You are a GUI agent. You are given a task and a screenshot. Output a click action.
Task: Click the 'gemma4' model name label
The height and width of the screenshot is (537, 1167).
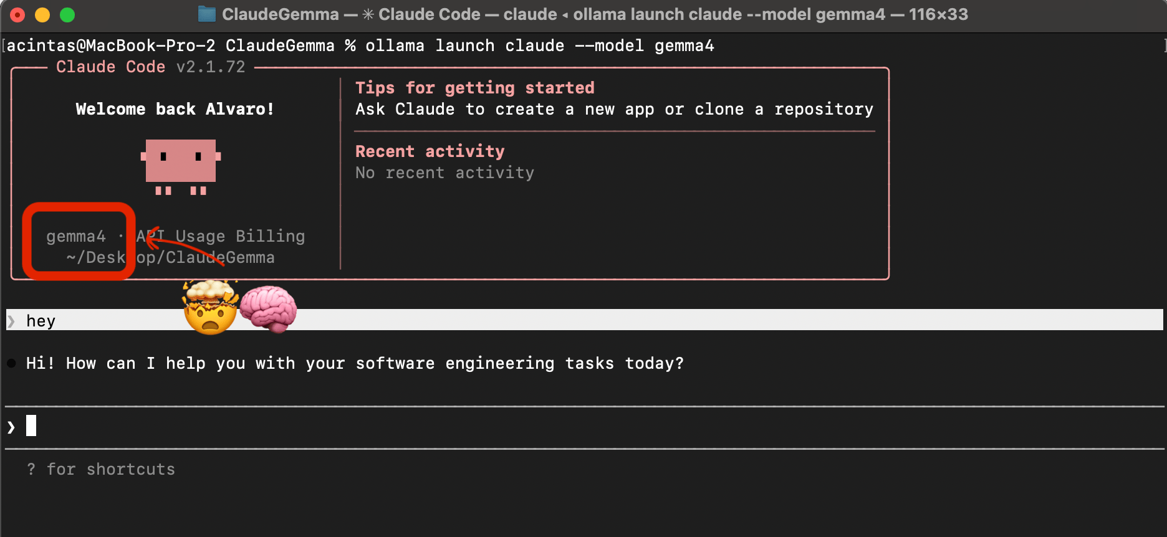click(x=76, y=237)
